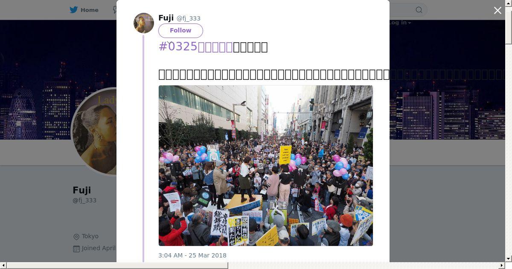Click the vertical scrollbar up arrow
512x269 pixels.
509,3
